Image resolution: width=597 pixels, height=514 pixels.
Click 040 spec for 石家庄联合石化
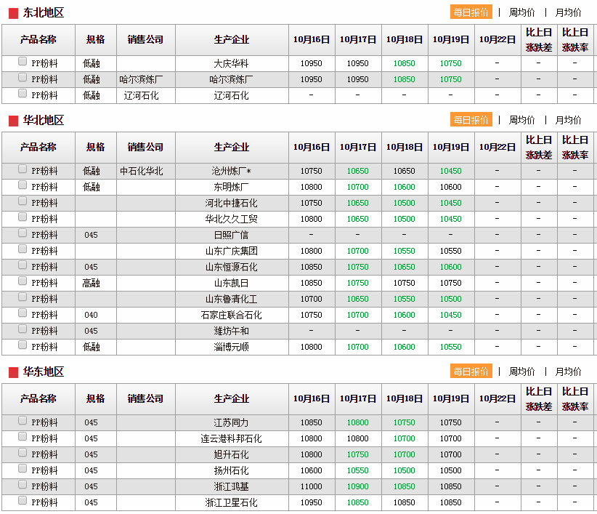coord(92,315)
